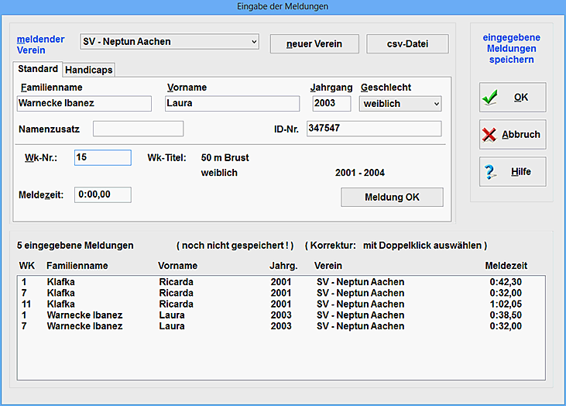
Task: Click into the Familienname field
Action: (x=84, y=104)
